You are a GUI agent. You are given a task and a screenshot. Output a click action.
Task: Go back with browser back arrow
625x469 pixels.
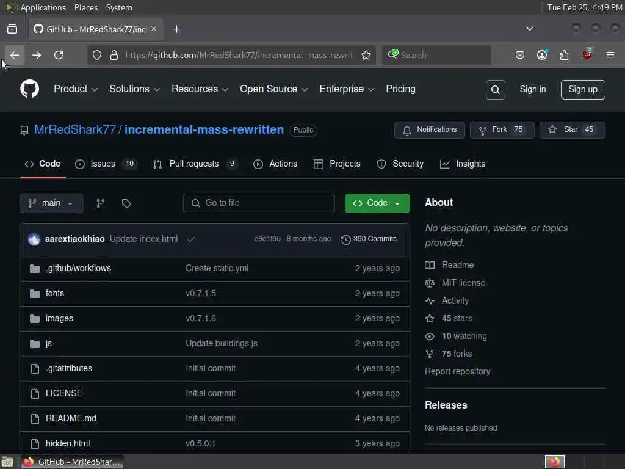click(15, 55)
